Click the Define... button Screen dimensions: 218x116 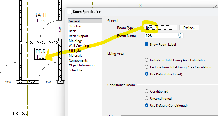[x=189, y=28]
